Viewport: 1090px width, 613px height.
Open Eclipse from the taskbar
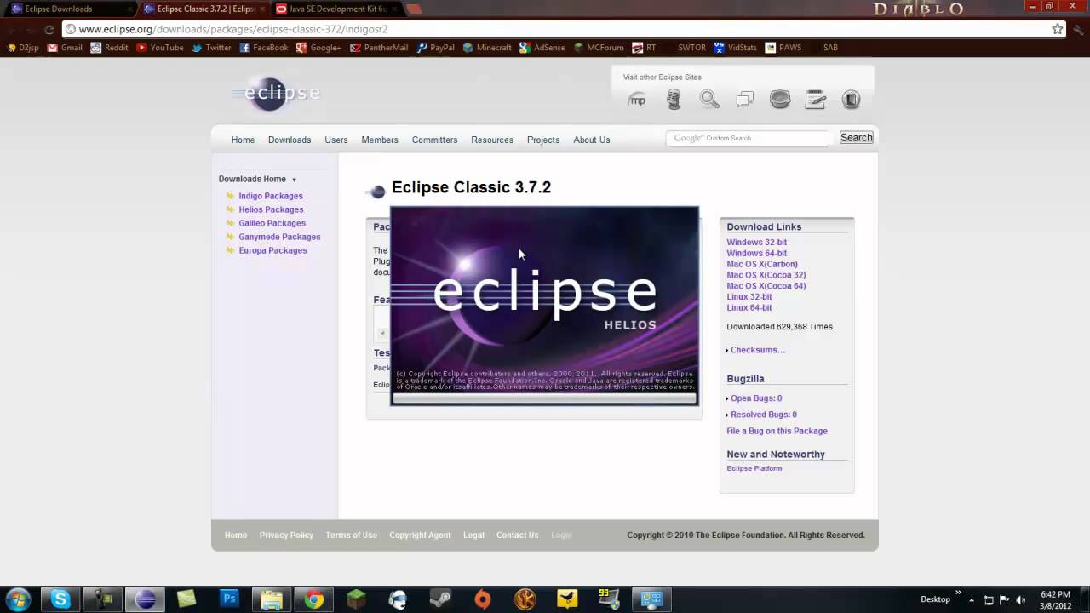[x=146, y=599]
